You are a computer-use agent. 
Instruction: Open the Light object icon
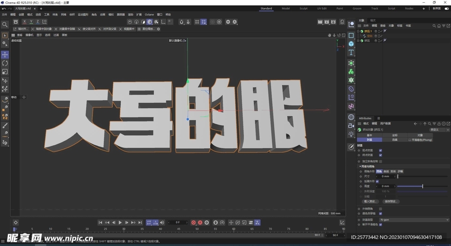coord(351,134)
